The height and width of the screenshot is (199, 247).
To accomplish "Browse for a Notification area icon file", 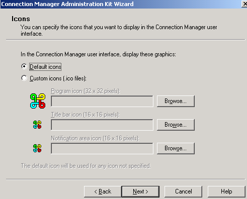I will pyautogui.click(x=176, y=148).
